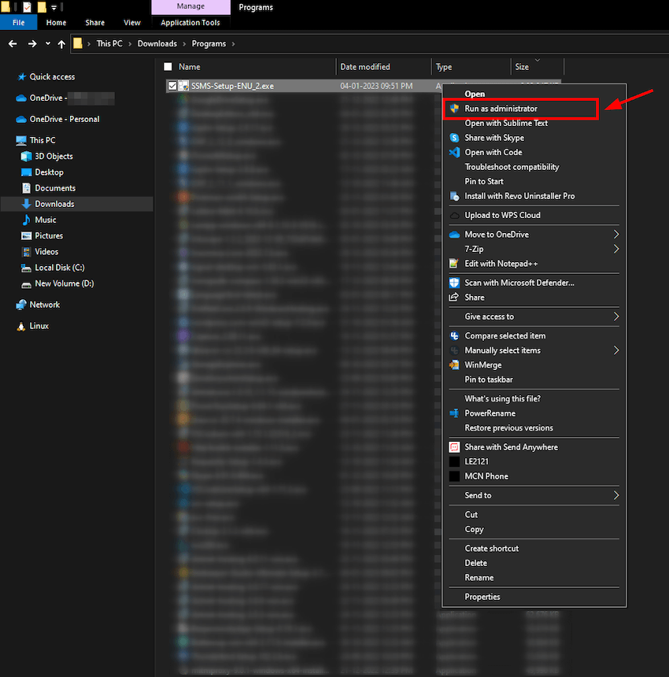Click the Skype icon in context menu
The width and height of the screenshot is (669, 677).
pos(454,138)
